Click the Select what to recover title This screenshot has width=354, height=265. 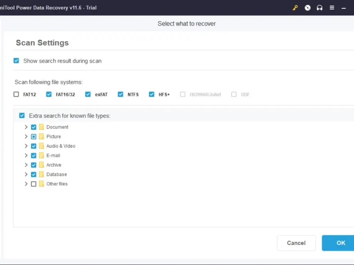point(186,24)
